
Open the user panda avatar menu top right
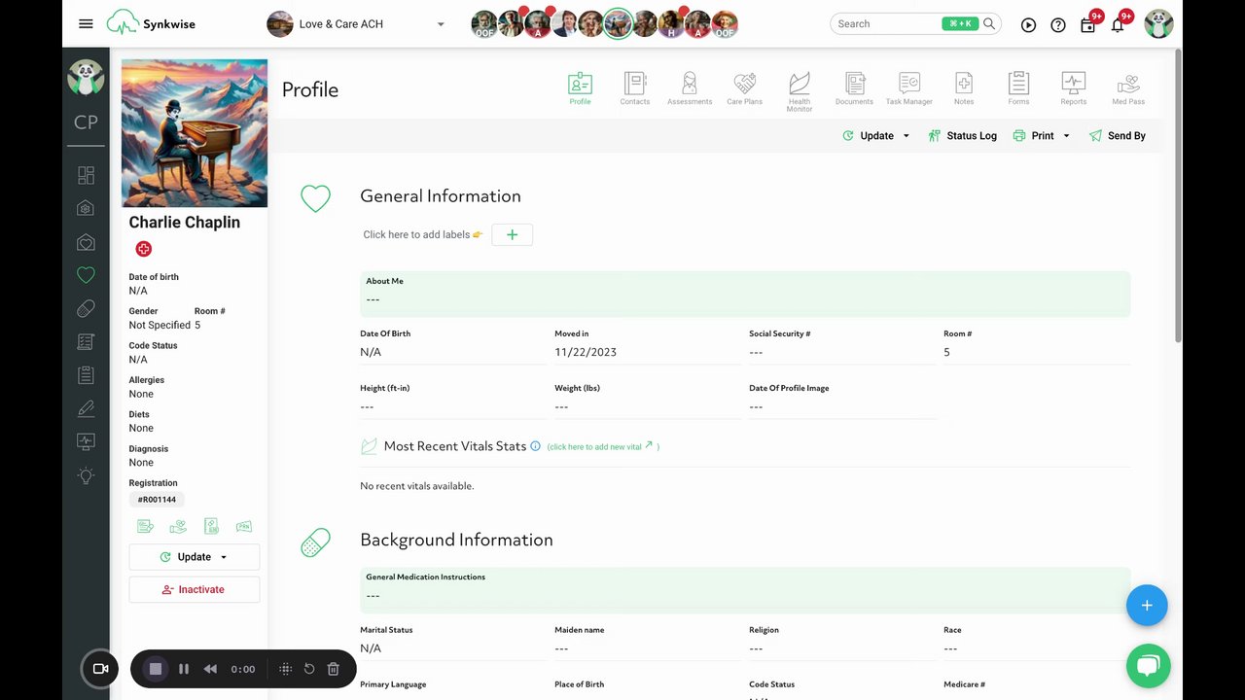click(x=1158, y=23)
